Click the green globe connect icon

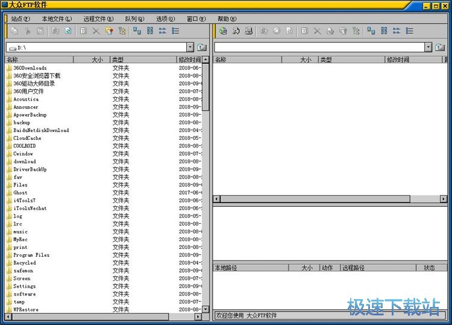click(223, 31)
